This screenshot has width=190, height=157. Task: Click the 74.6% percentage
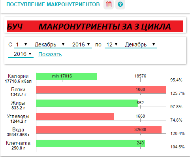click(176, 120)
